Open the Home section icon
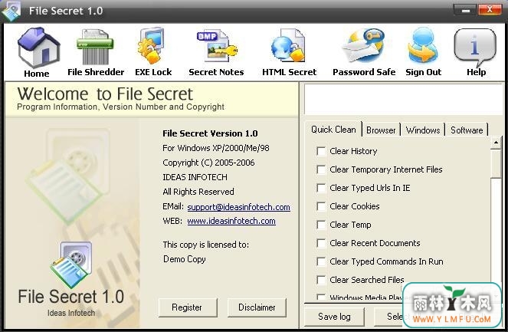Image resolution: width=508 pixels, height=332 pixels. pos(38,48)
